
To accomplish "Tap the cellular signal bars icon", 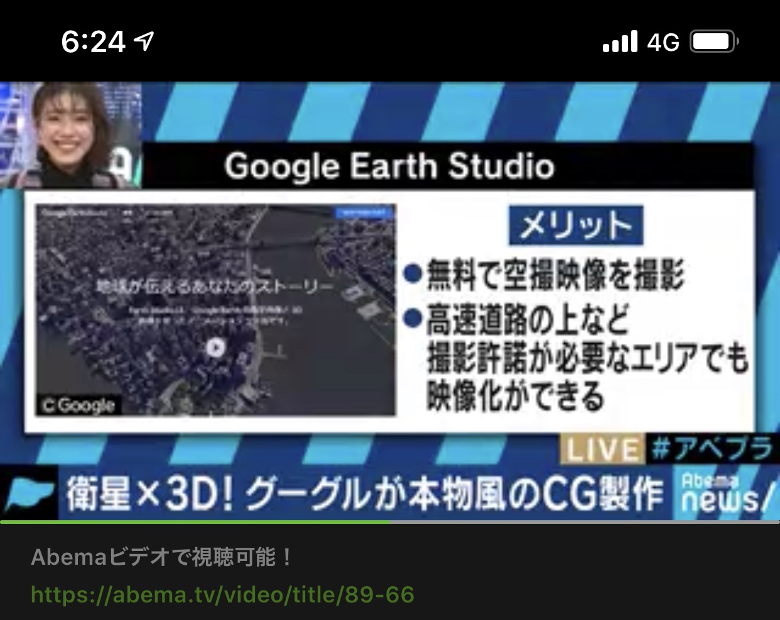I will pos(620,42).
